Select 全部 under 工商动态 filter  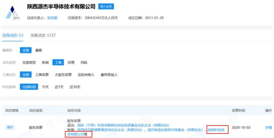point(26,75)
